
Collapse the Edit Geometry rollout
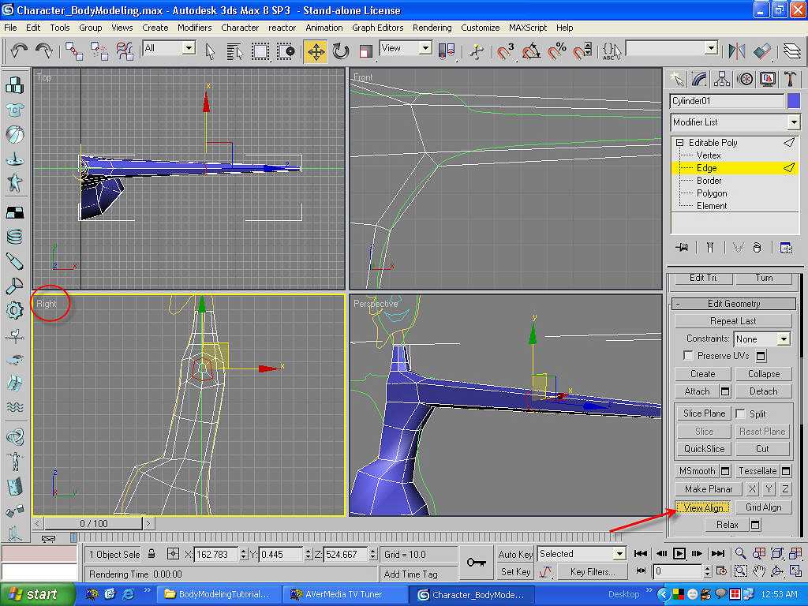coord(734,304)
